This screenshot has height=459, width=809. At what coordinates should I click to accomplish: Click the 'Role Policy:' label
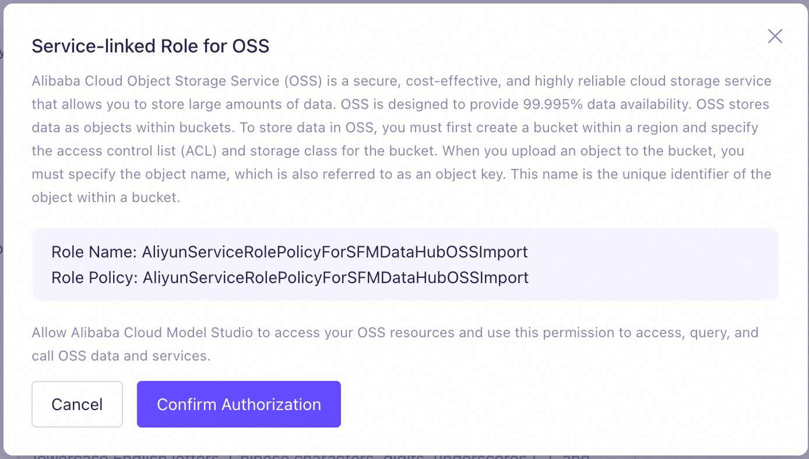pyautogui.click(x=94, y=277)
